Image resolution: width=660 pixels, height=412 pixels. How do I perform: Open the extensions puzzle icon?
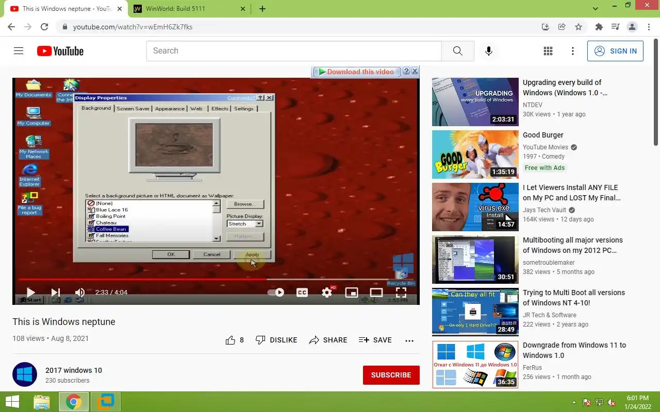click(599, 27)
